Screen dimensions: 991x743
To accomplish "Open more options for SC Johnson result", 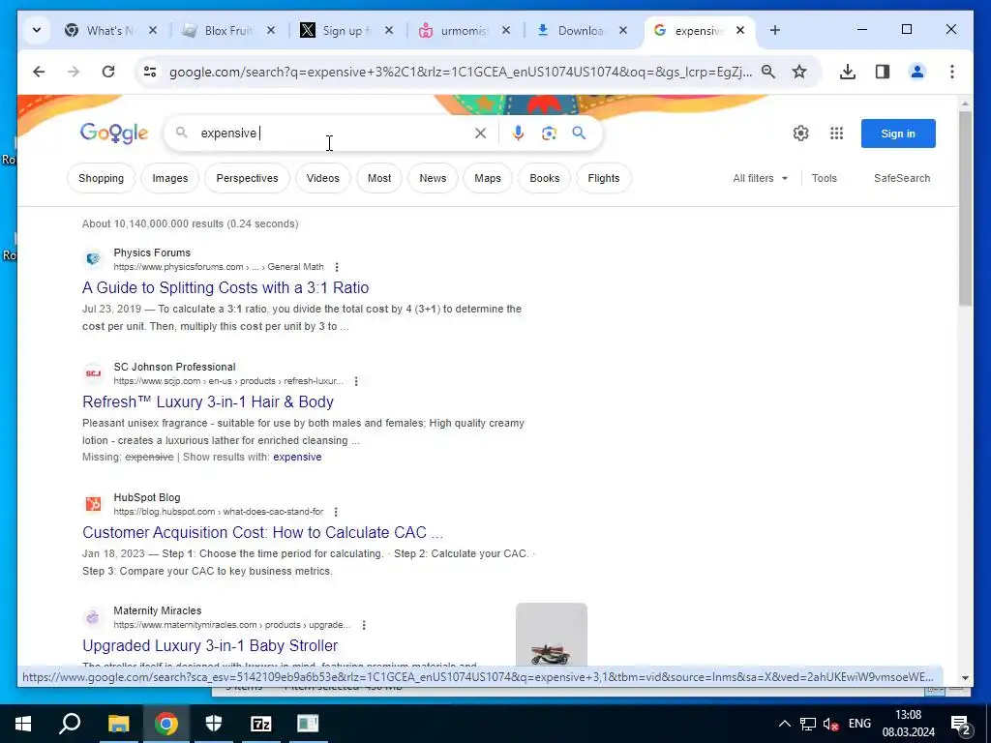I will pyautogui.click(x=356, y=381).
